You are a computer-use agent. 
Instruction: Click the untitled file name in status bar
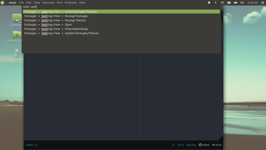click(x=29, y=145)
